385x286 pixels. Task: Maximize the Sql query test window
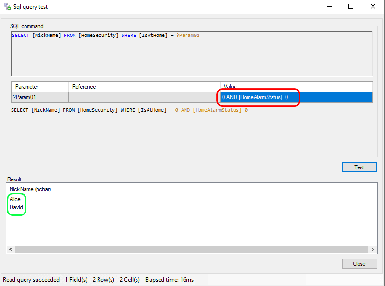click(351, 7)
